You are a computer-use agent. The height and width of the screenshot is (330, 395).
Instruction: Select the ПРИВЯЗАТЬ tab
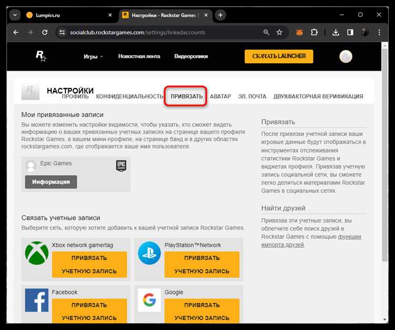[186, 96]
